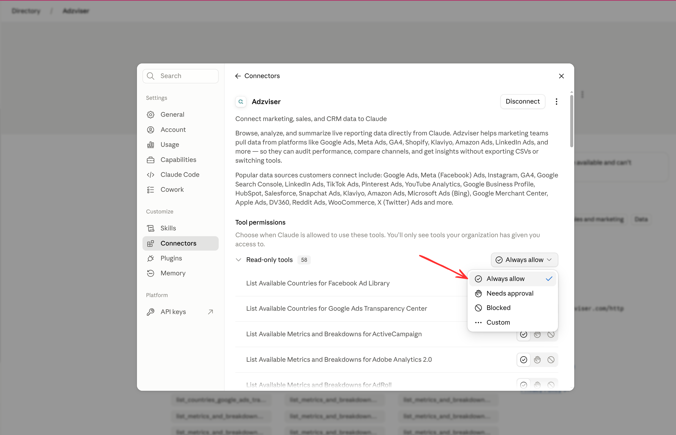Click 'List Available Countries for Google Ads Transparency Center'
The width and height of the screenshot is (676, 435).
[x=336, y=309]
